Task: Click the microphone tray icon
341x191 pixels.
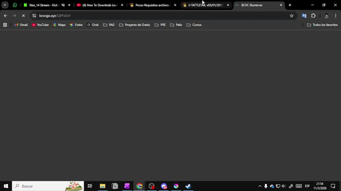Action: [x=266, y=186]
